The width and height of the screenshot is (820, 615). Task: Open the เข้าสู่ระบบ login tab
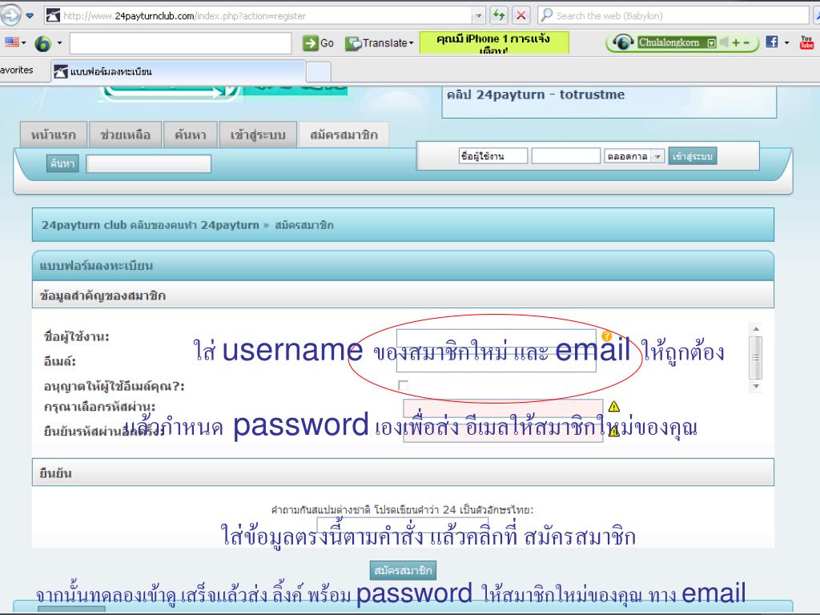[x=258, y=135]
